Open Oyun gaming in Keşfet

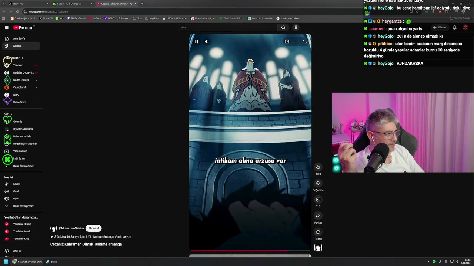click(21, 199)
